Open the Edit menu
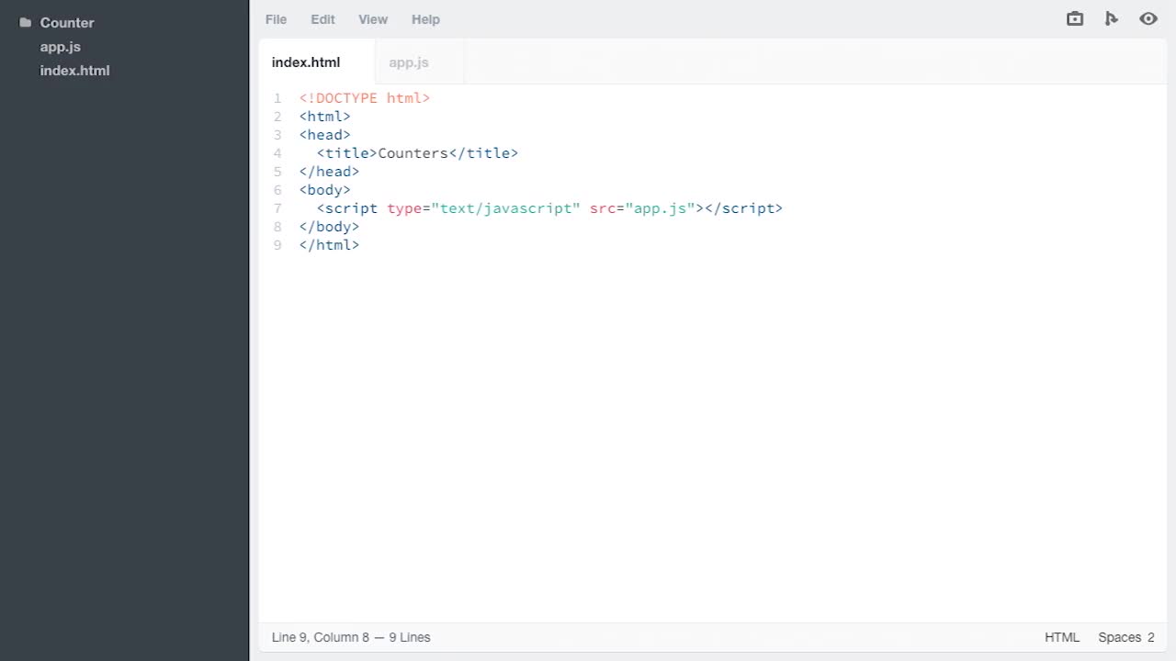Viewport: 1176px width, 661px height. (322, 19)
